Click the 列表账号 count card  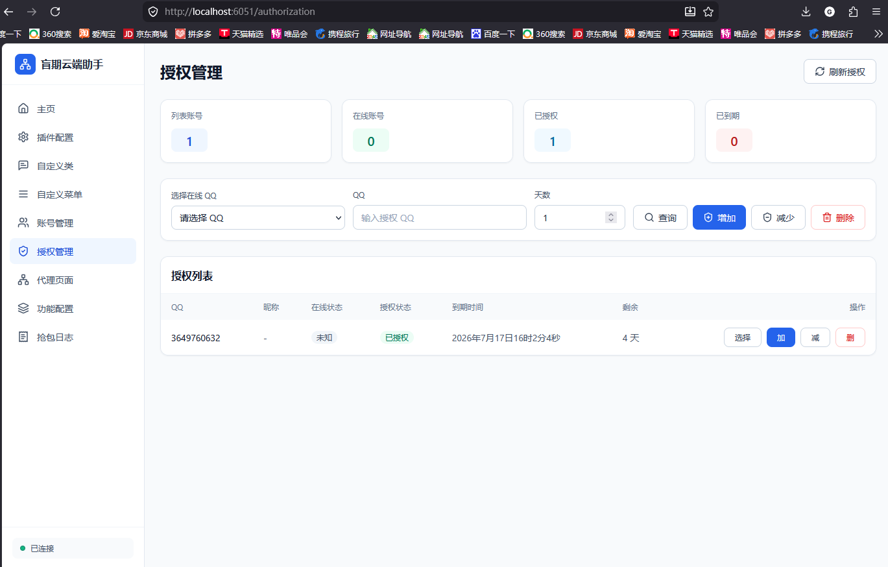(x=246, y=131)
